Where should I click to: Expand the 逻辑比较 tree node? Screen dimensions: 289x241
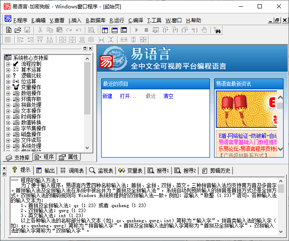click(x=8, y=76)
